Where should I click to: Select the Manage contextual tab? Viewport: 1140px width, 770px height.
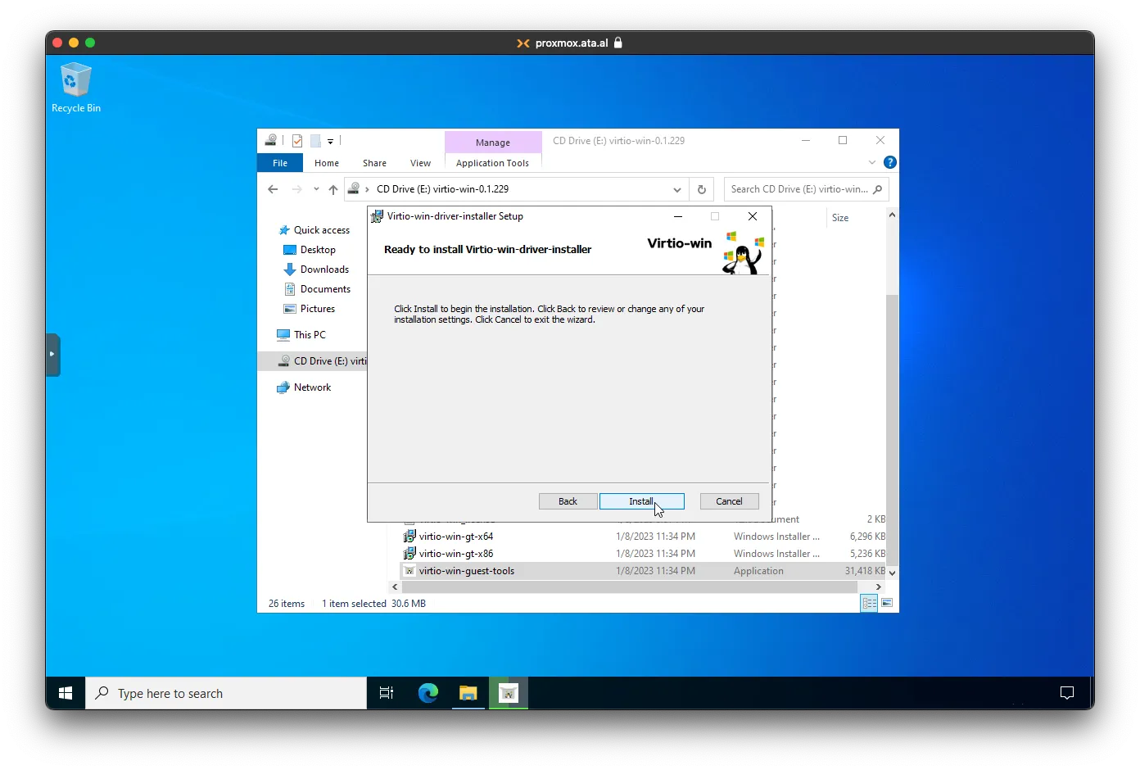click(x=493, y=143)
